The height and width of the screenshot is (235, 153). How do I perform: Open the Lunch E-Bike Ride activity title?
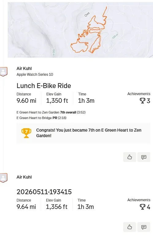pos(44,86)
